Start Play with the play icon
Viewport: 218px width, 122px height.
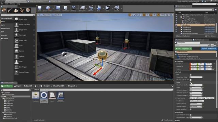click(108, 8)
